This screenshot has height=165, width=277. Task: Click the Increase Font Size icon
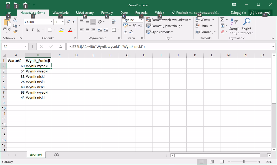(68, 22)
